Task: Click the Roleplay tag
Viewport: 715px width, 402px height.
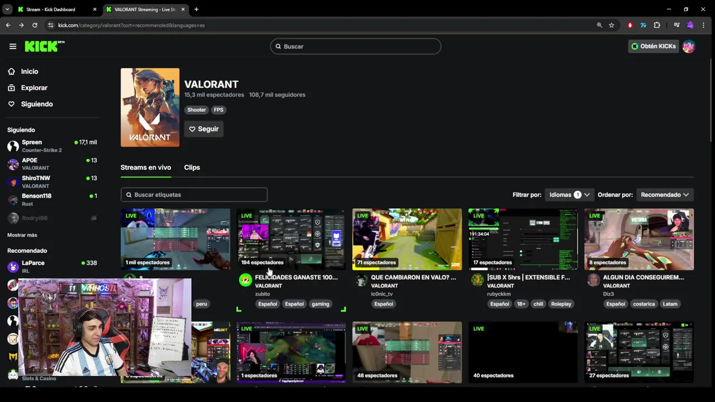Action: tap(561, 304)
